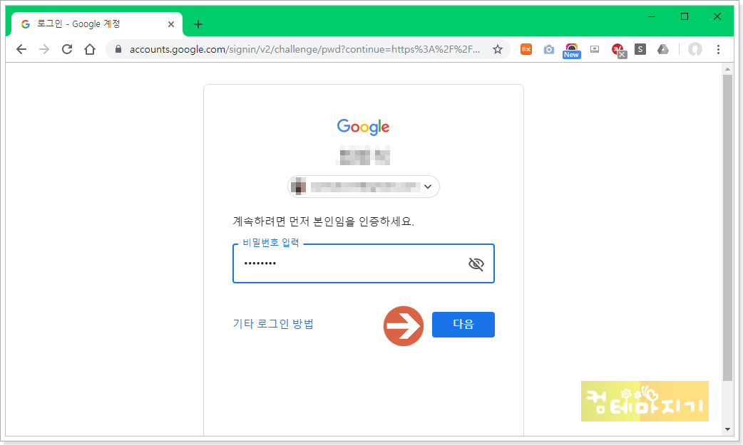
Task: Open the camera screenshot extension
Action: coord(549,49)
